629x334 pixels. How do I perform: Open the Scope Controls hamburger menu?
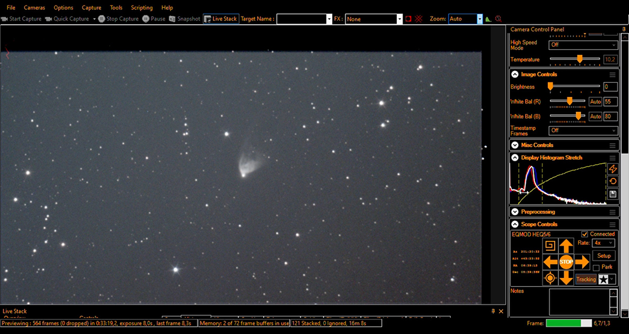click(612, 224)
